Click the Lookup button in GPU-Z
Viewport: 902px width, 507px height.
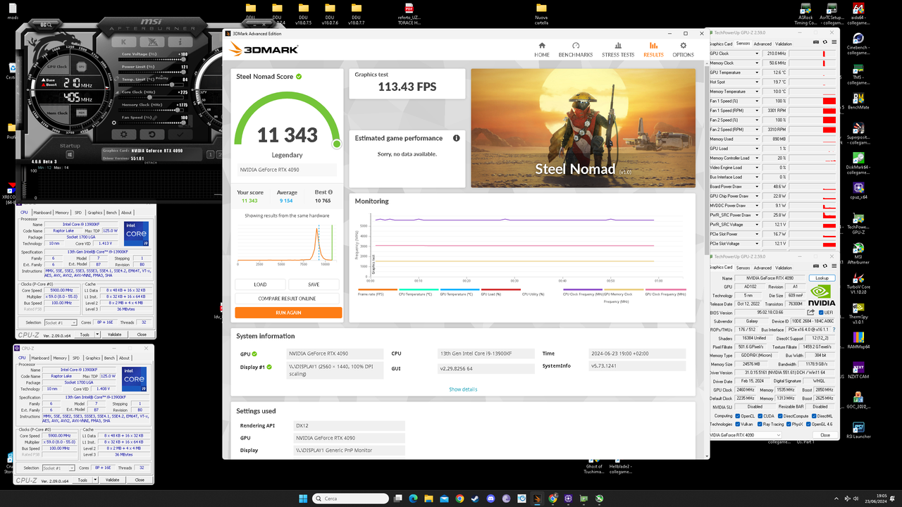[822, 278]
